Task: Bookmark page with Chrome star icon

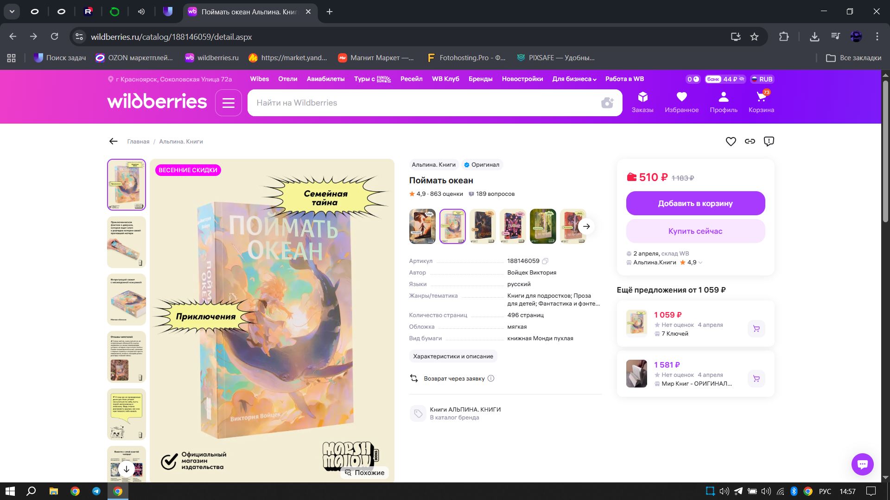Action: [755, 37]
